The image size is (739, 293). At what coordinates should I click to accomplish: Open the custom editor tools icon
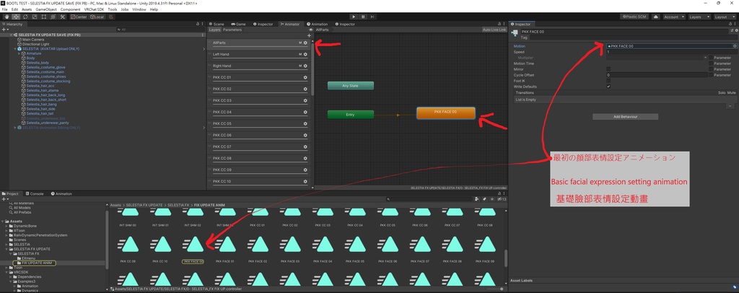[x=62, y=17]
